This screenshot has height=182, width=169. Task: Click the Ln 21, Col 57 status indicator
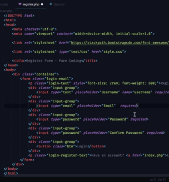(158, 180)
